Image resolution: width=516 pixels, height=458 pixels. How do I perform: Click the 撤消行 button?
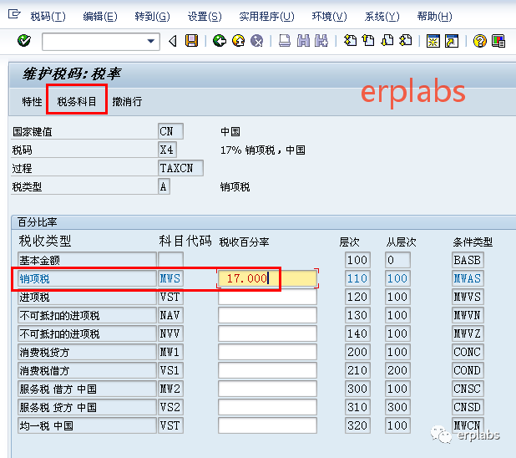[127, 101]
